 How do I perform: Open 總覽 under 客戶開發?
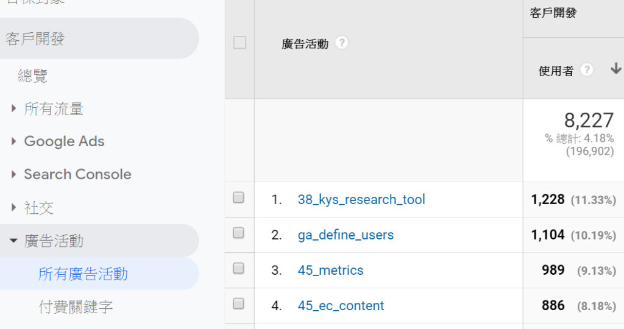tap(33, 76)
